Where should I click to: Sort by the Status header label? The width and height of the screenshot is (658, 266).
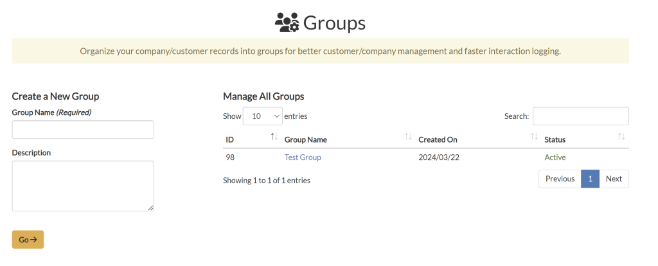(x=555, y=139)
